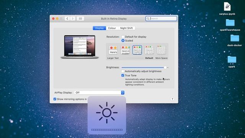Image resolution: width=245 pixels, height=138 pixels.
Task: Switch to the Colour tab
Action: (112, 28)
